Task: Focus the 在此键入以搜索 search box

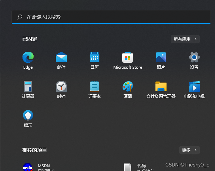Action: click(111, 17)
